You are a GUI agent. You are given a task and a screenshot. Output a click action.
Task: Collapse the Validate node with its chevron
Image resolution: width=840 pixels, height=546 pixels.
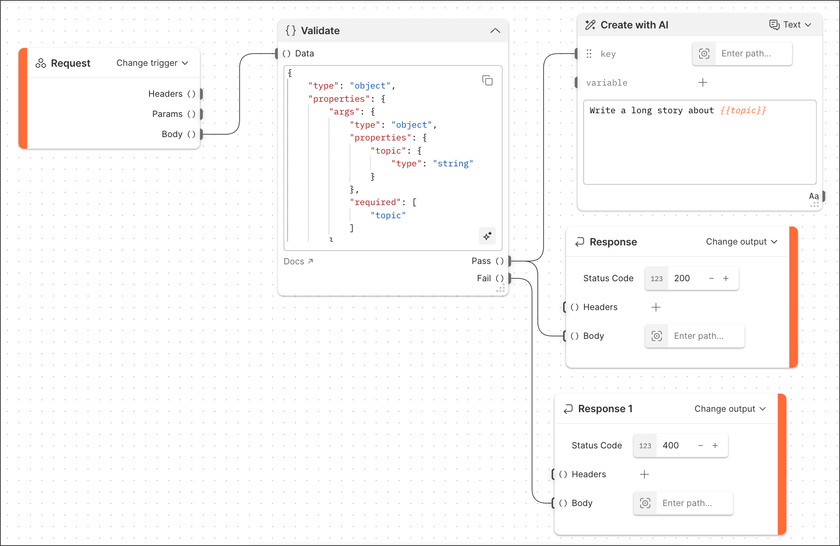coord(495,30)
